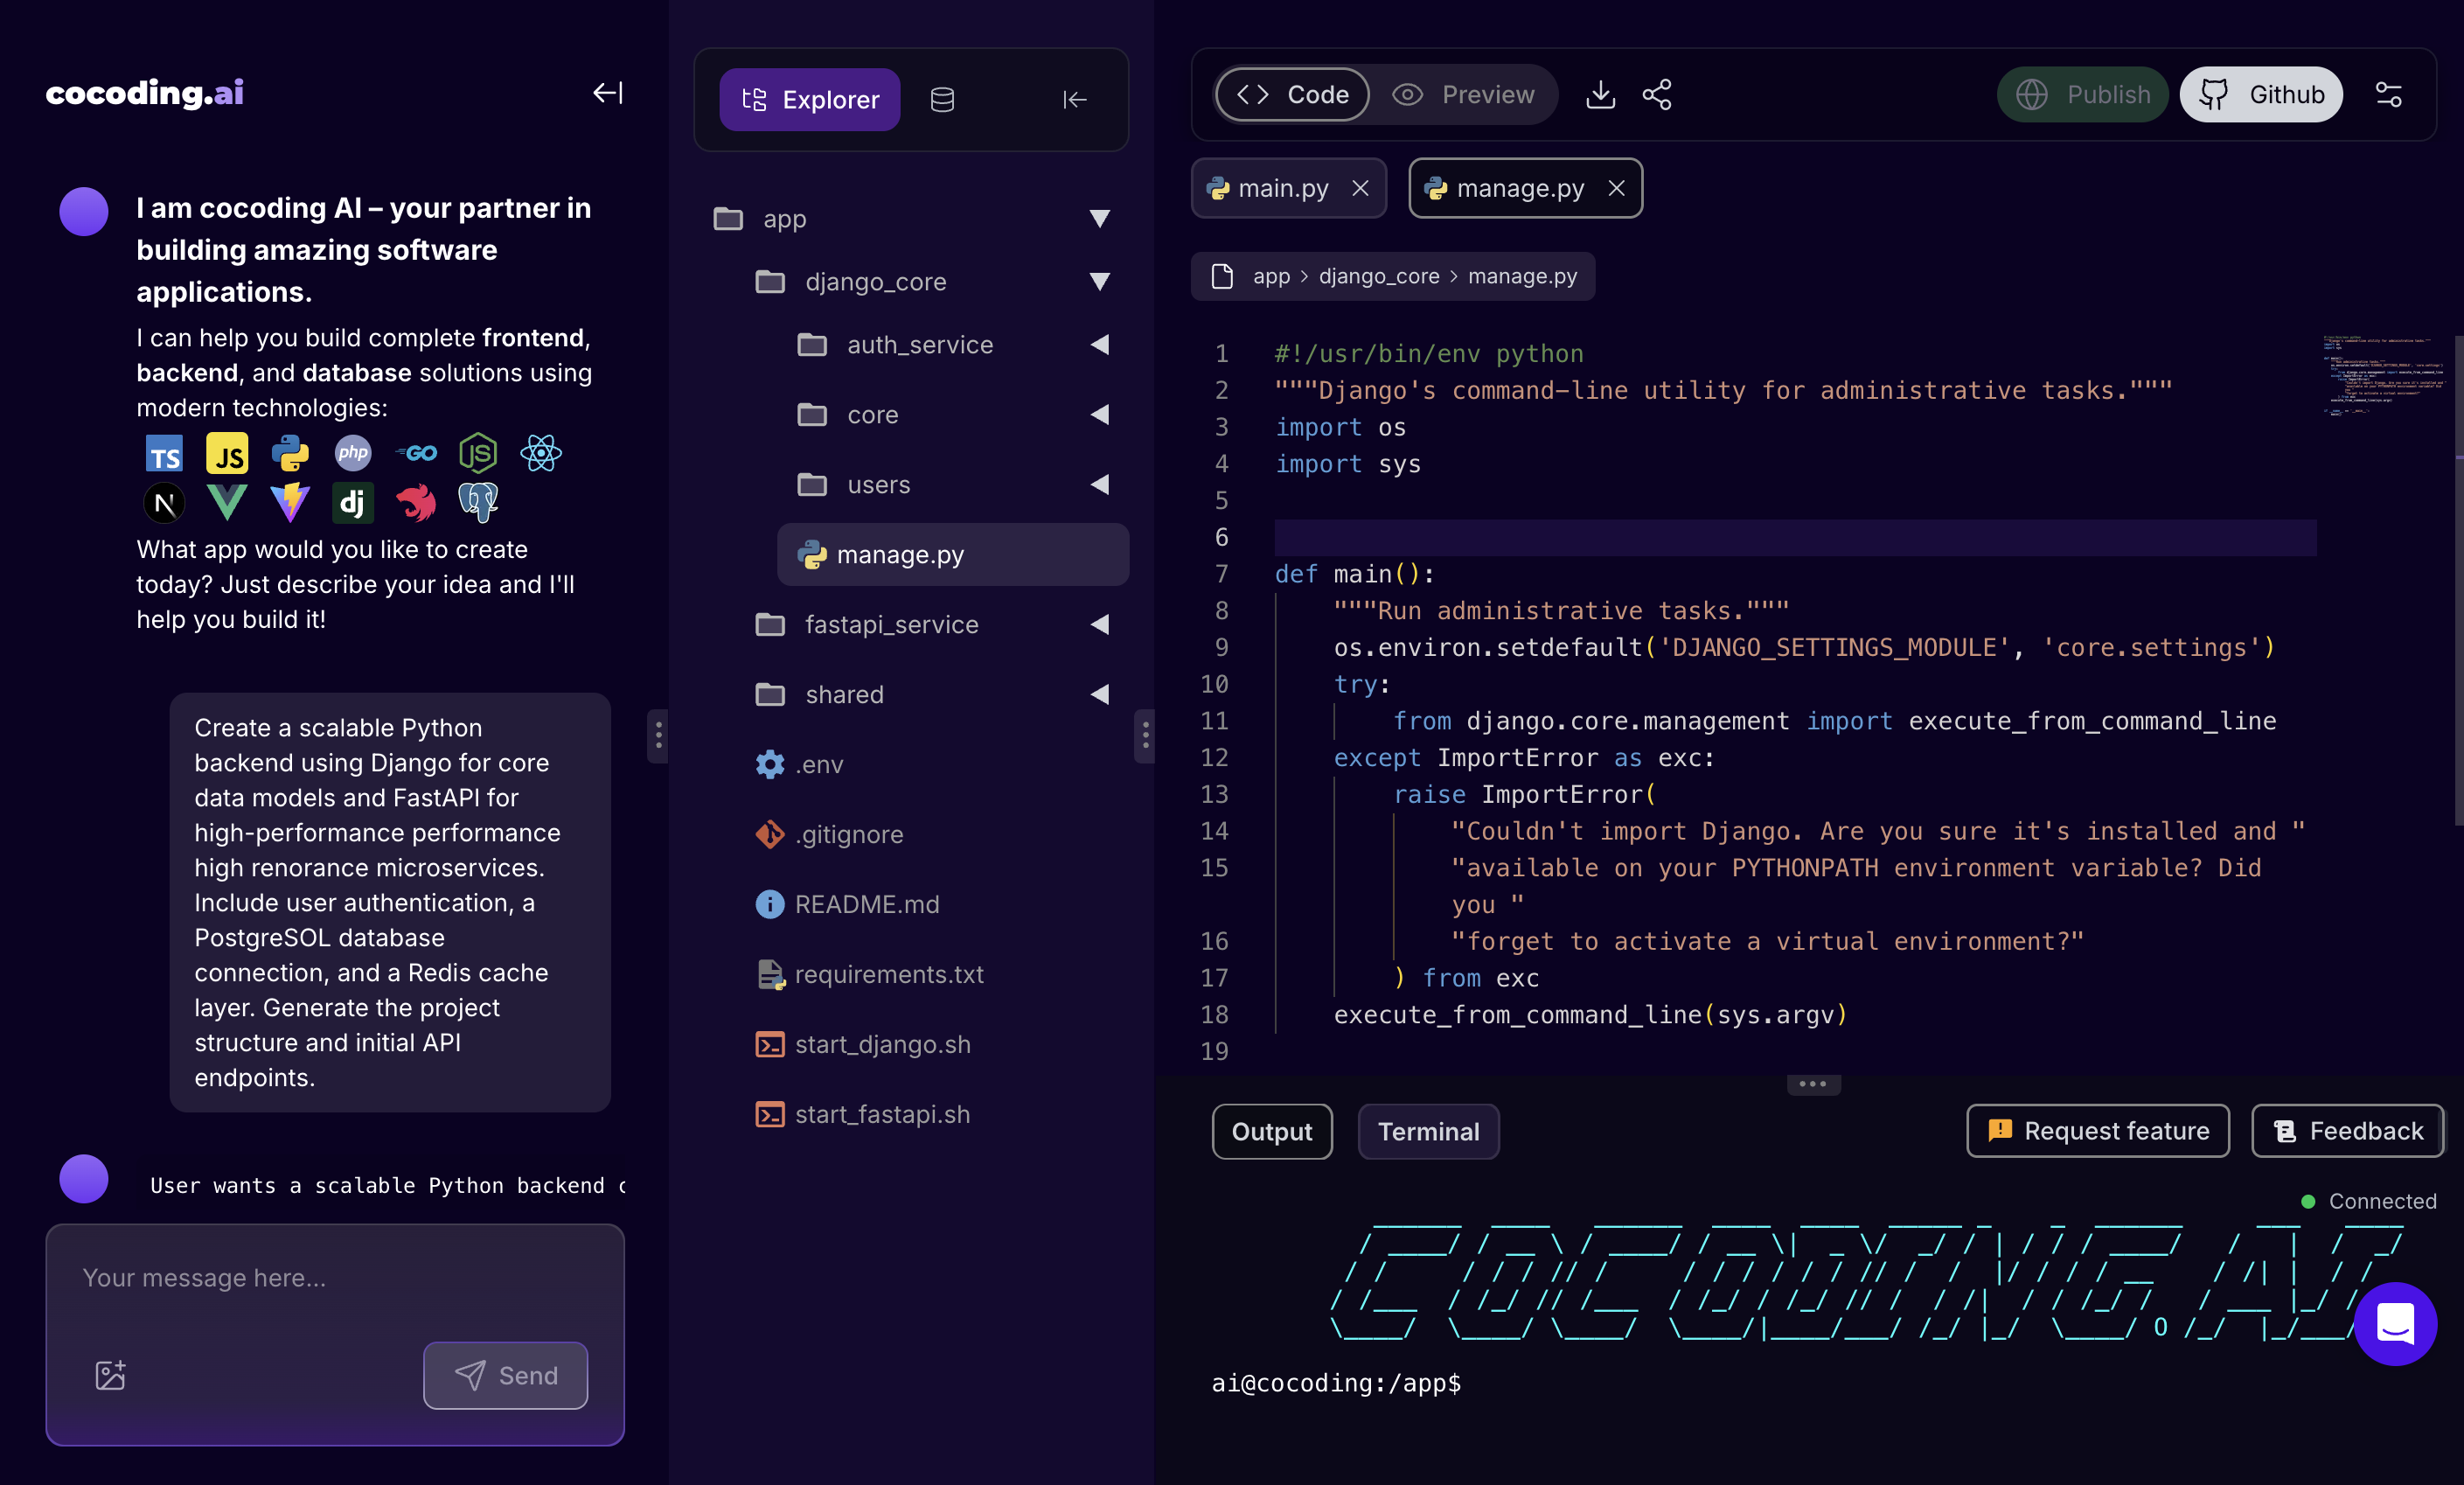Collapse the explorer panel icon
Image resolution: width=2464 pixels, height=1485 pixels.
[x=1074, y=100]
